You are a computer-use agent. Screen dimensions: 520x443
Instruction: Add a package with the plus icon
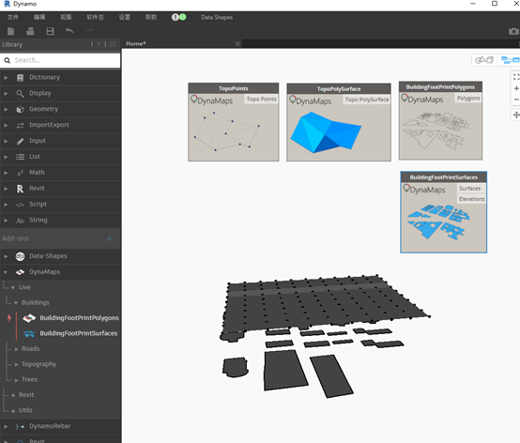click(110, 238)
